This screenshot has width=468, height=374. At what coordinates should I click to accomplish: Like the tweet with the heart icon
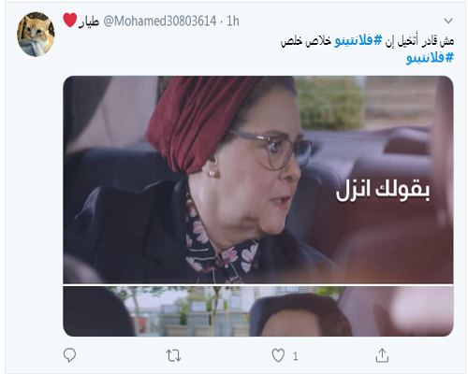tap(278, 355)
